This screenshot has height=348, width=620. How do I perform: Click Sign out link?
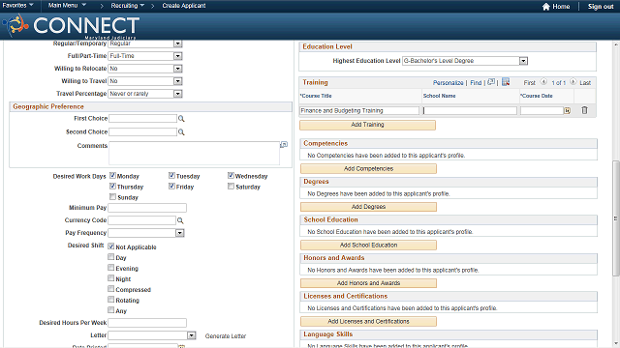601,7
